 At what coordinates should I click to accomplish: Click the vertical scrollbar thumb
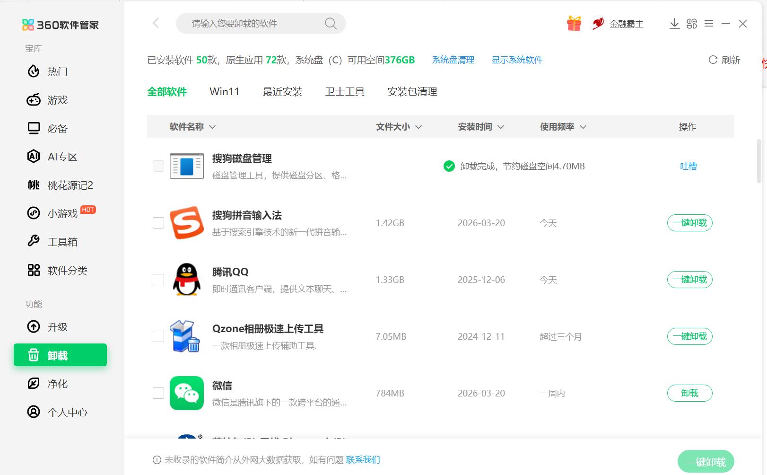pos(759,161)
